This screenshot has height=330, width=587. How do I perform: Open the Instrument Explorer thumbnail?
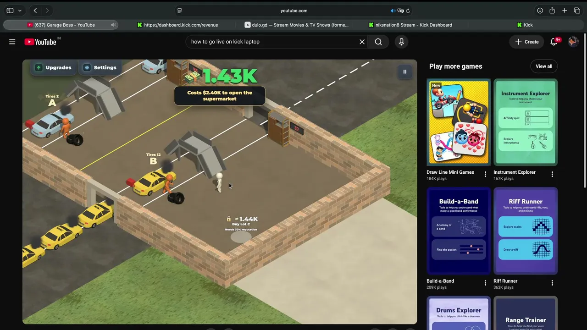coord(526,122)
